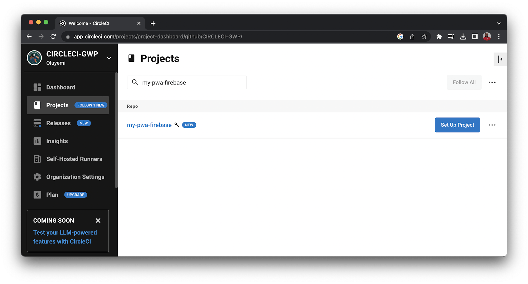This screenshot has height=284, width=528.
Task: Click the Set Up Project button
Action: (x=457, y=125)
